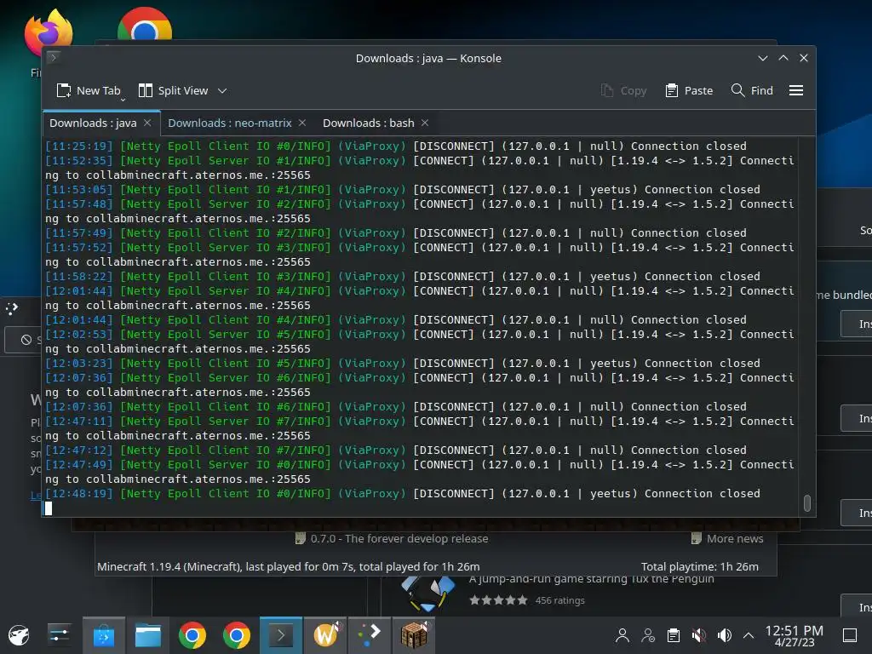Image resolution: width=872 pixels, height=654 pixels.
Task: Close the Downloads : java tab
Action: coord(147,123)
